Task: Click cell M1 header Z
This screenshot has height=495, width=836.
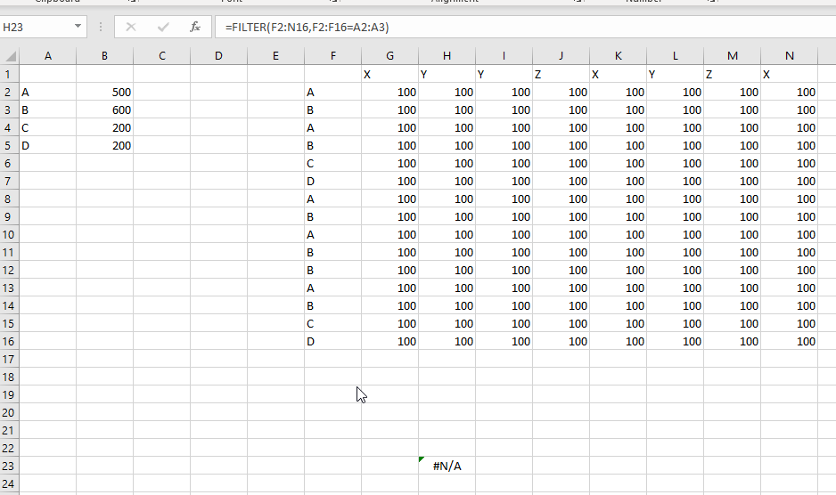Action: pyautogui.click(x=733, y=74)
